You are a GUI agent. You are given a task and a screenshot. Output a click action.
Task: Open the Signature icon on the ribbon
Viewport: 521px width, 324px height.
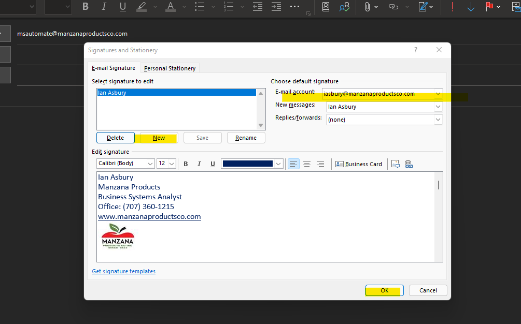[421, 7]
